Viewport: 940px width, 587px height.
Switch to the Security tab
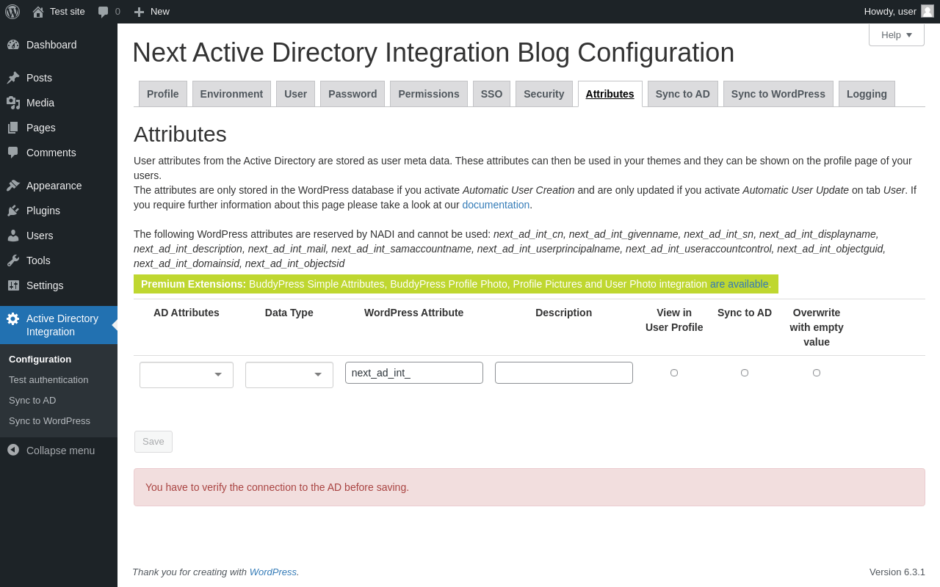[543, 94]
